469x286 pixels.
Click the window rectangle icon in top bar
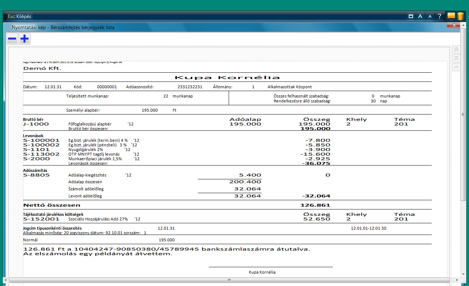tap(411, 16)
